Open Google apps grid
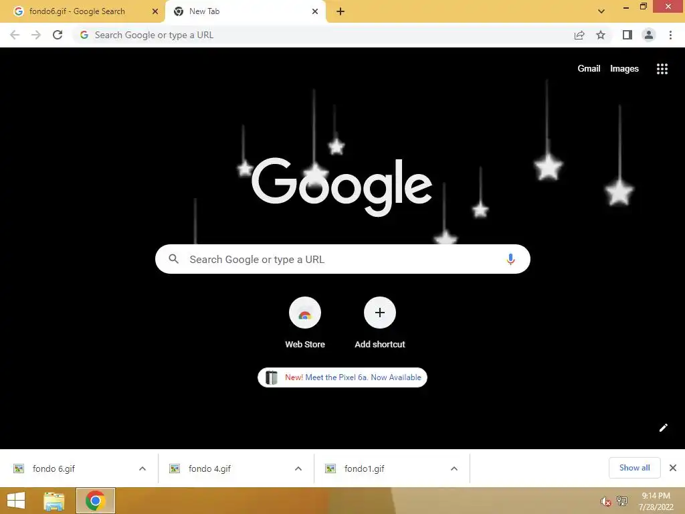 (x=662, y=69)
